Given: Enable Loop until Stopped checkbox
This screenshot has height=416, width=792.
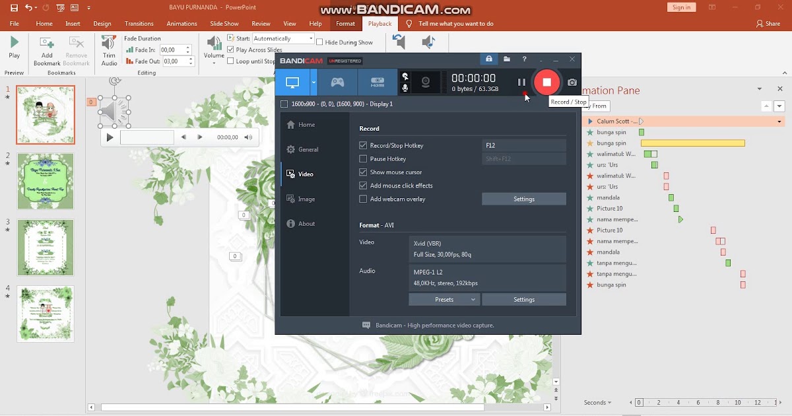Looking at the screenshot, I should [230, 61].
